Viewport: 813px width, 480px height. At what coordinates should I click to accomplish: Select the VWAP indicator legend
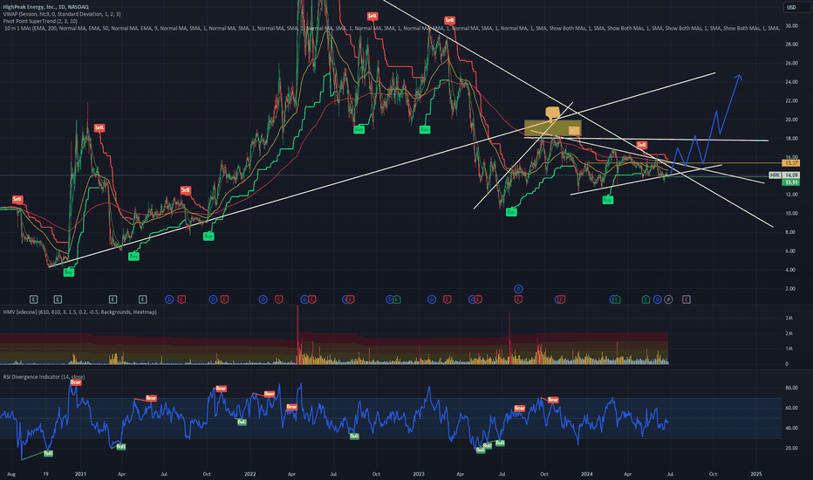pos(62,14)
